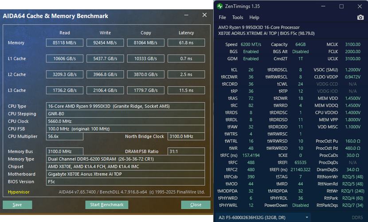Click CPU FSB value 100.0 MHz

click(x=125, y=129)
